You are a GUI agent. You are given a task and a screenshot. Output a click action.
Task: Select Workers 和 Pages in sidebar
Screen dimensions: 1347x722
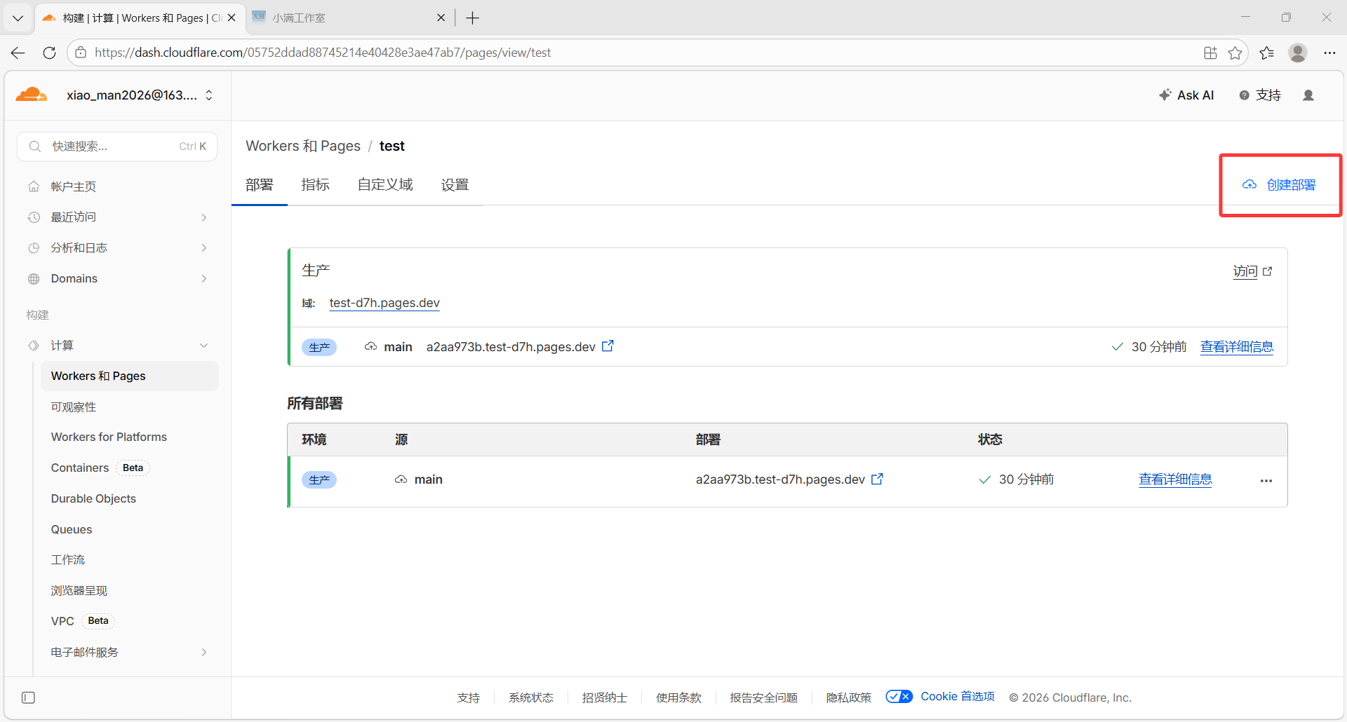130,376
